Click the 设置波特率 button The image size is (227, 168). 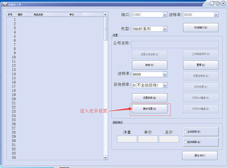click(x=201, y=76)
